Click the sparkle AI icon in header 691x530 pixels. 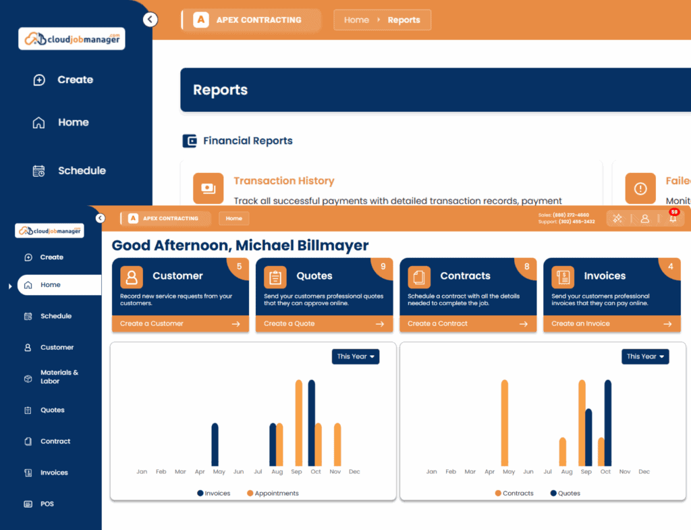coord(617,219)
